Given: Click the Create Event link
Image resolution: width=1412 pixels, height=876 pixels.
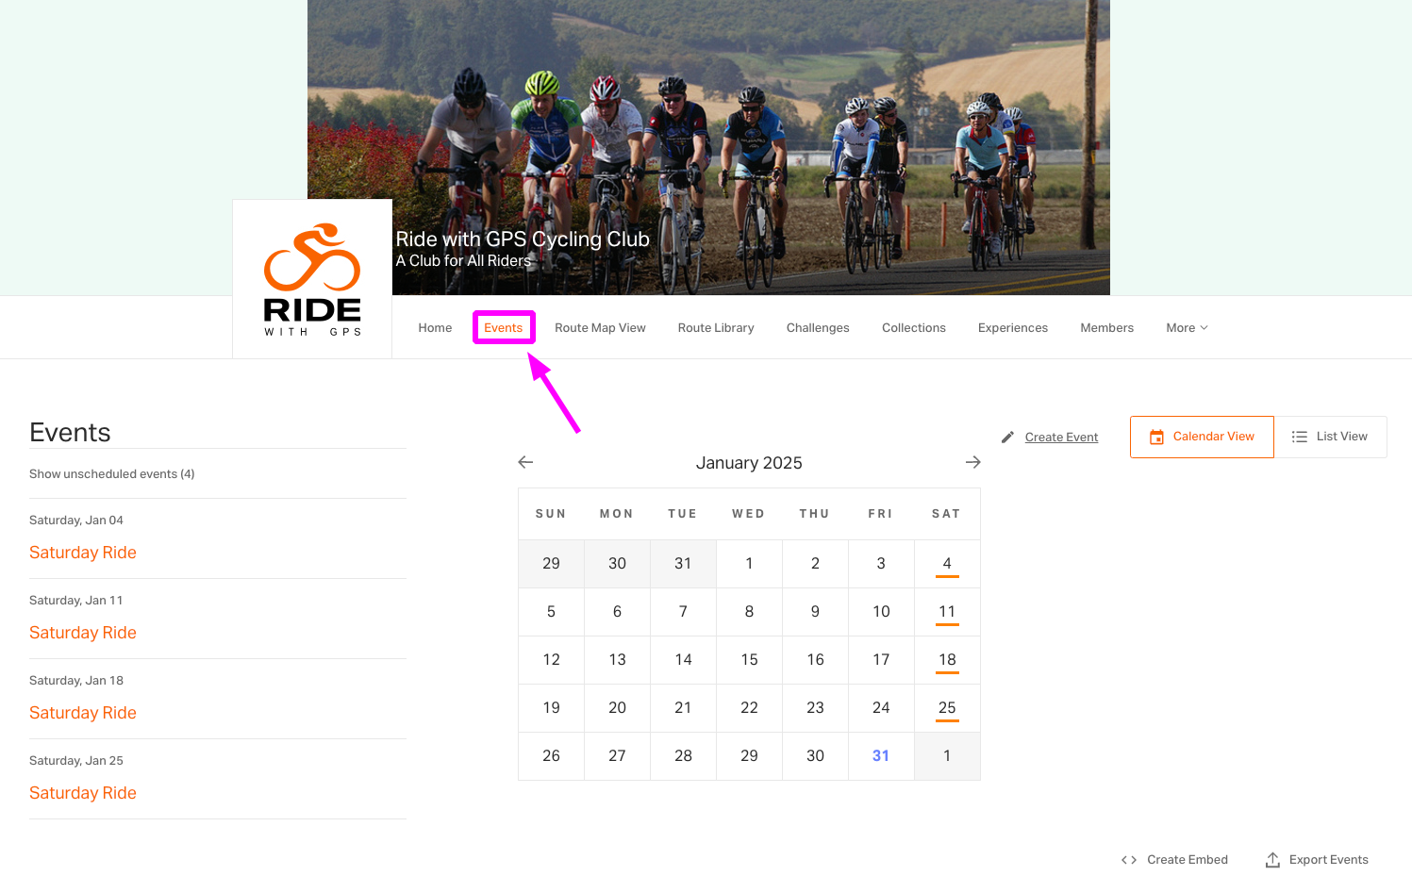Looking at the screenshot, I should 1061,438.
